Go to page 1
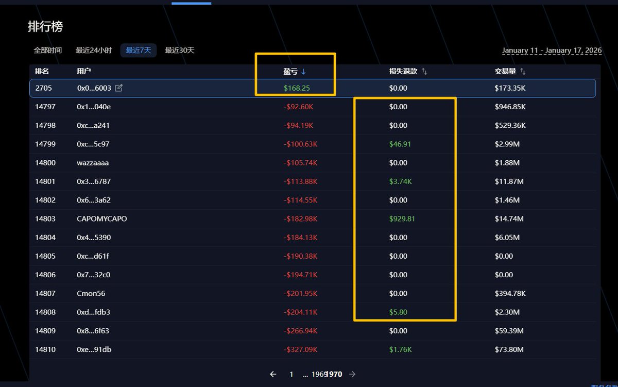This screenshot has width=618, height=387. [291, 374]
